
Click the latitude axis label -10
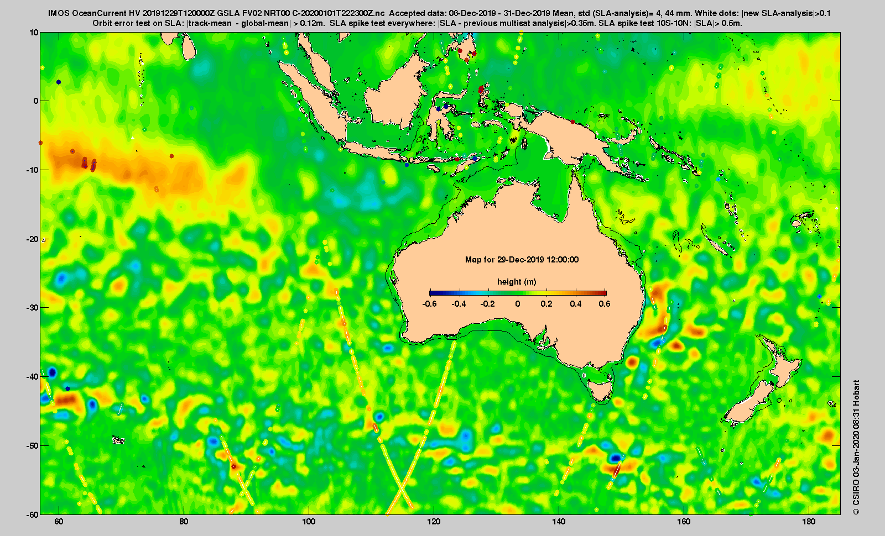pos(33,170)
